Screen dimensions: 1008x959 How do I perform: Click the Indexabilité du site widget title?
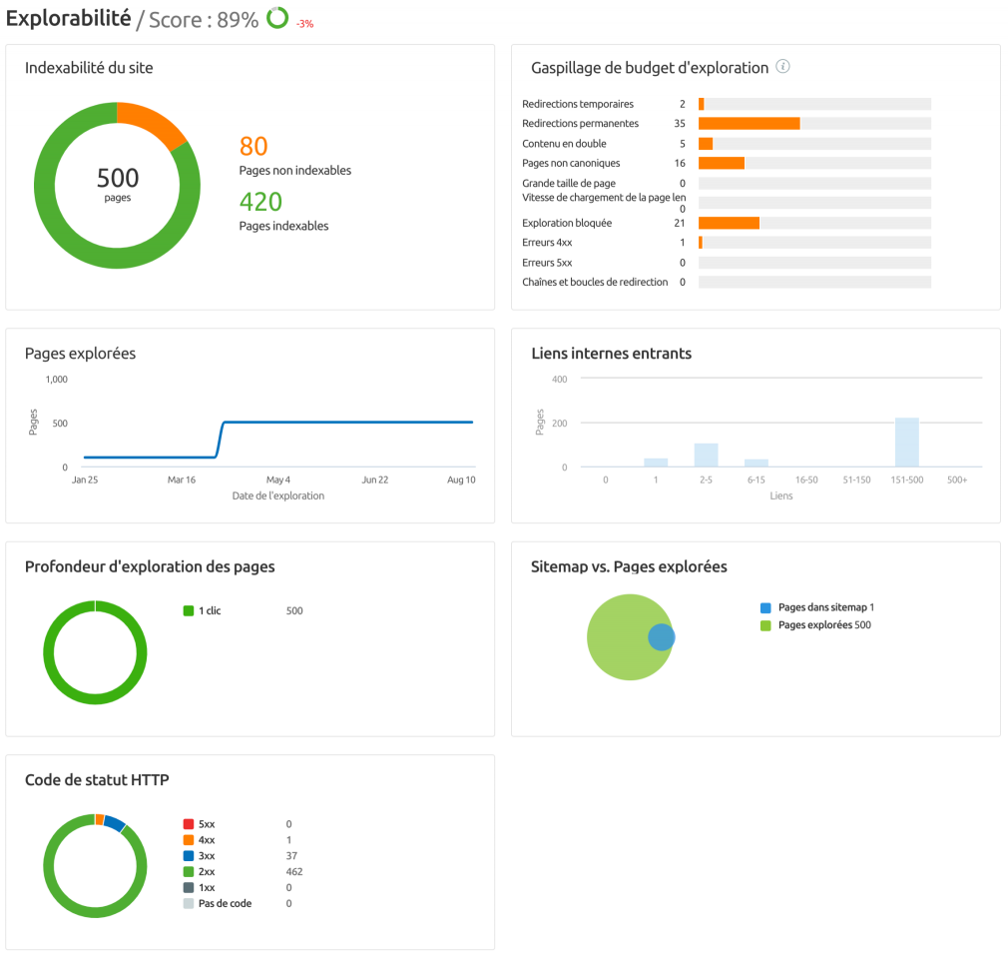pyautogui.click(x=89, y=68)
